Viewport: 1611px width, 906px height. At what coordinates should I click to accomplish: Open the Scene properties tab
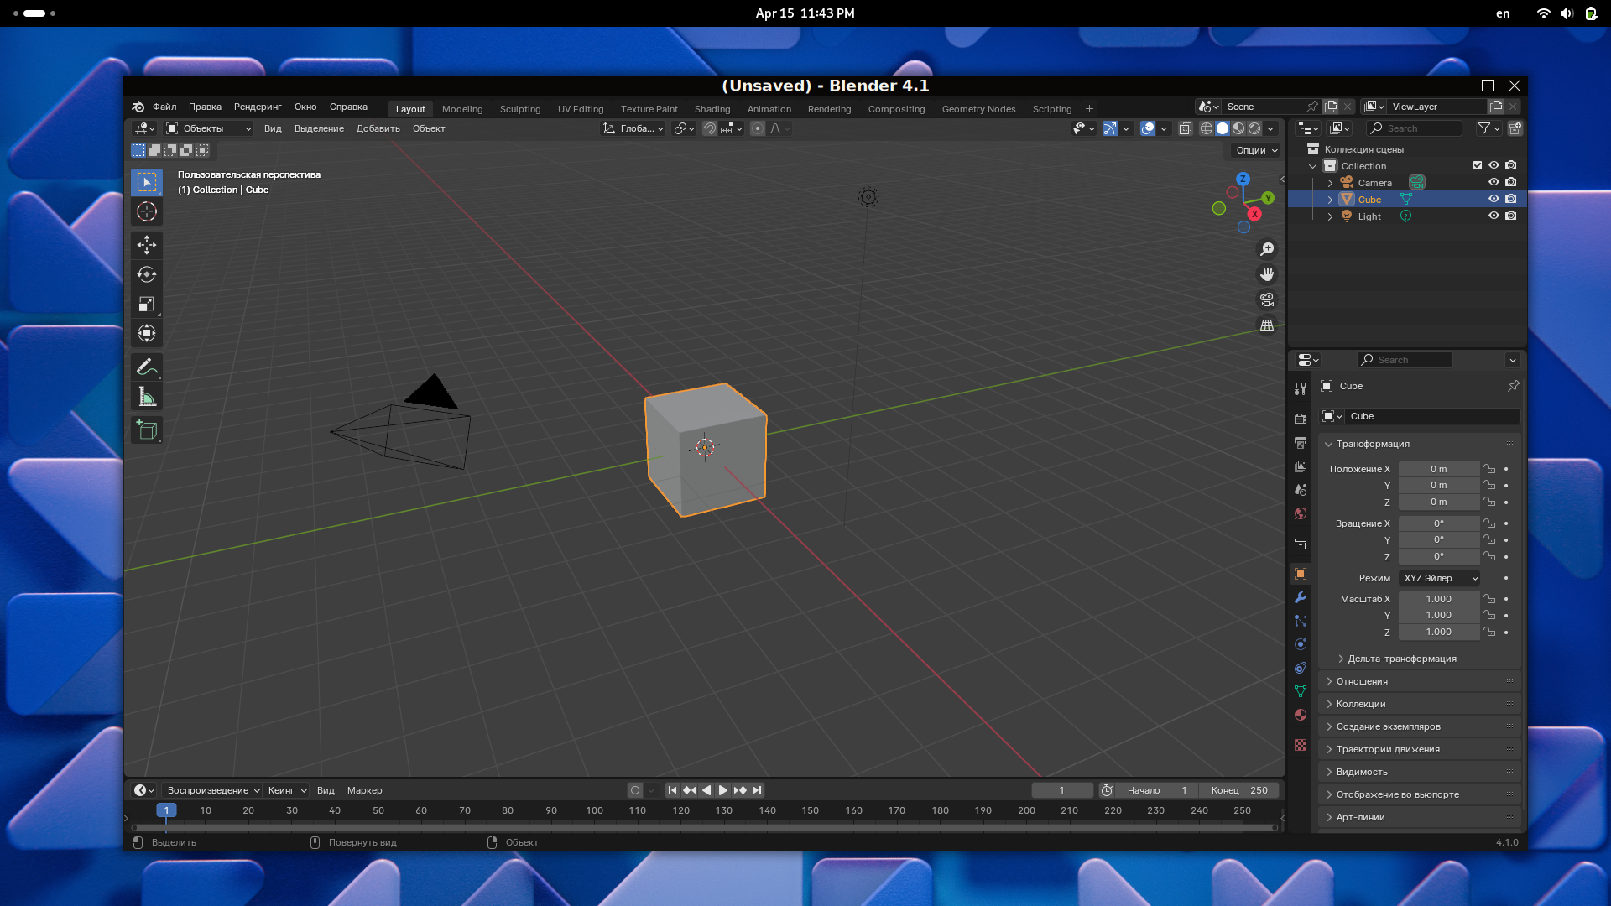pyautogui.click(x=1301, y=489)
